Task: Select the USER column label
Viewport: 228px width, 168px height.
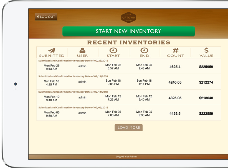Action: tap(82, 56)
